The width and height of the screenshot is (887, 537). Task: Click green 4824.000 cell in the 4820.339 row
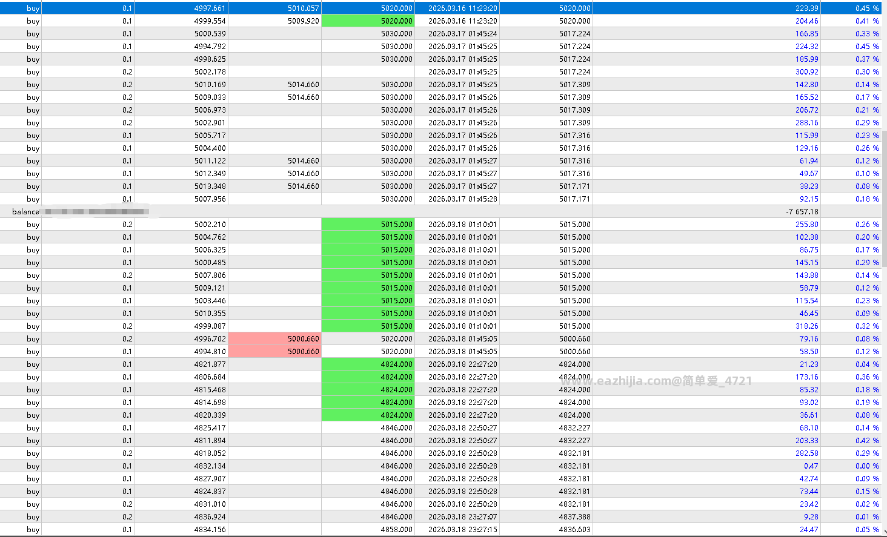click(x=368, y=415)
